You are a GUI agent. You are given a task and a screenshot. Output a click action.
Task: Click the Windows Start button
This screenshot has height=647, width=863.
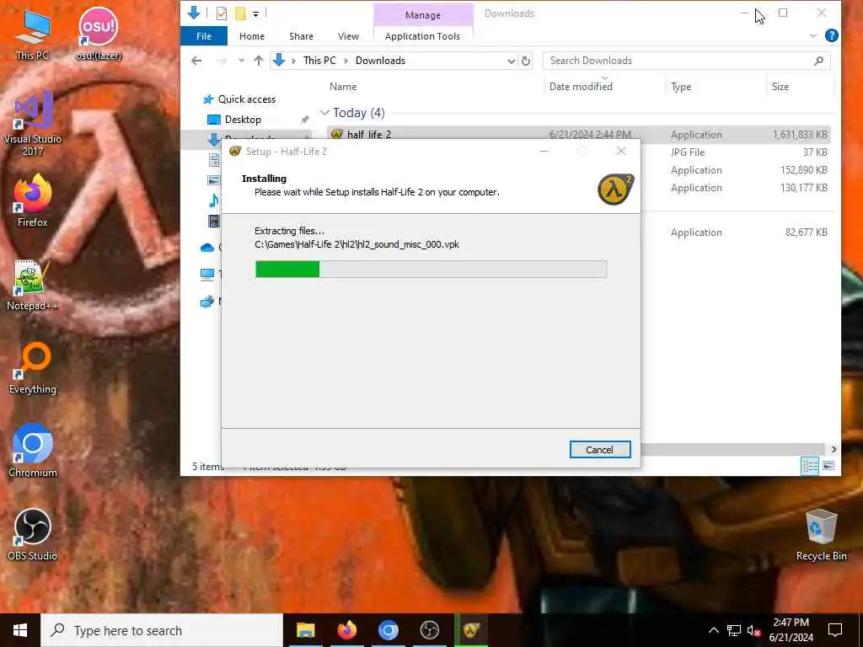point(20,630)
